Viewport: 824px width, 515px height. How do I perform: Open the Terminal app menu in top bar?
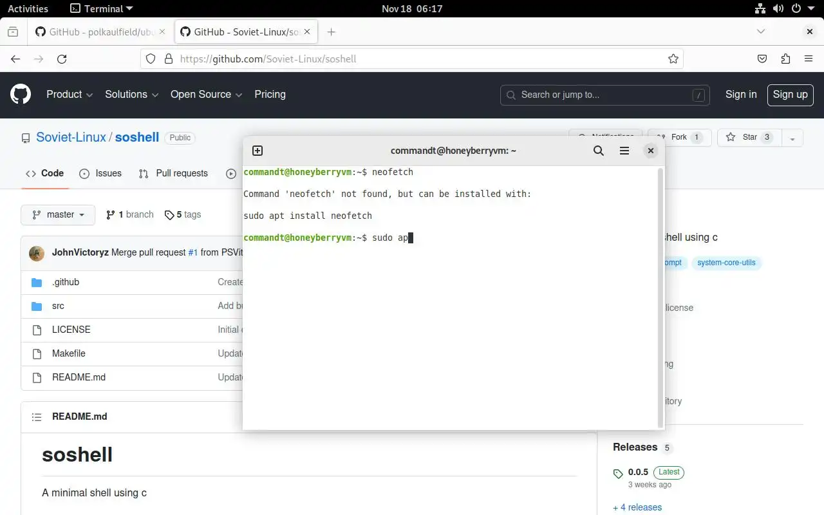pyautogui.click(x=102, y=9)
